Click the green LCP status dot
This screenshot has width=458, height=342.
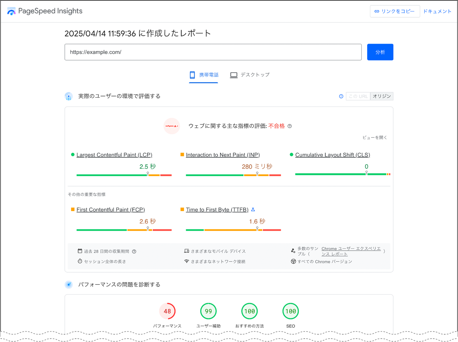tap(73, 155)
